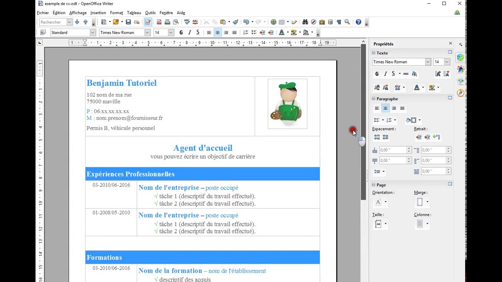Toggle AutoSpellcheck red underline ABC icon
Viewport: 502px width, 282px height.
click(195, 22)
